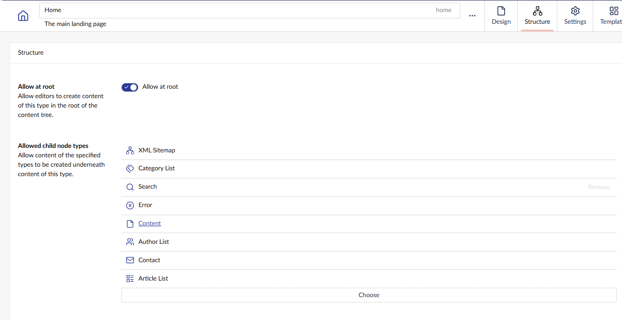Click the Home document type icon
Screen dimensions: 622x320
pos(23,16)
